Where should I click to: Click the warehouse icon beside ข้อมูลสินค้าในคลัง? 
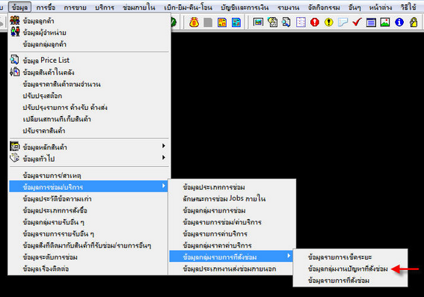pos(15,72)
